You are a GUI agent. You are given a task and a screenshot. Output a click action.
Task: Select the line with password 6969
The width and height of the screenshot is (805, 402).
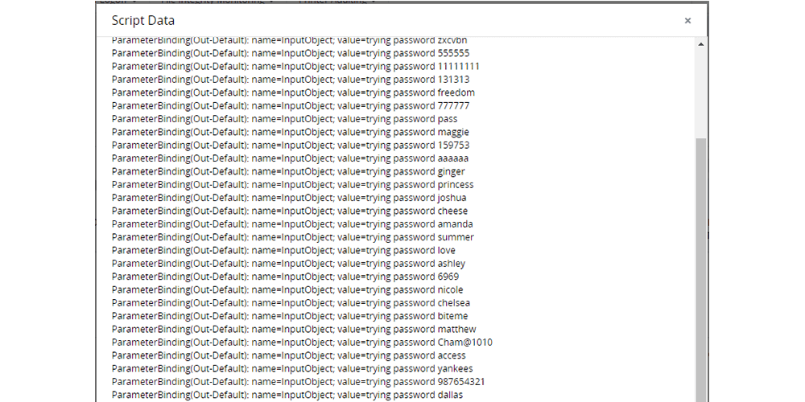286,277
